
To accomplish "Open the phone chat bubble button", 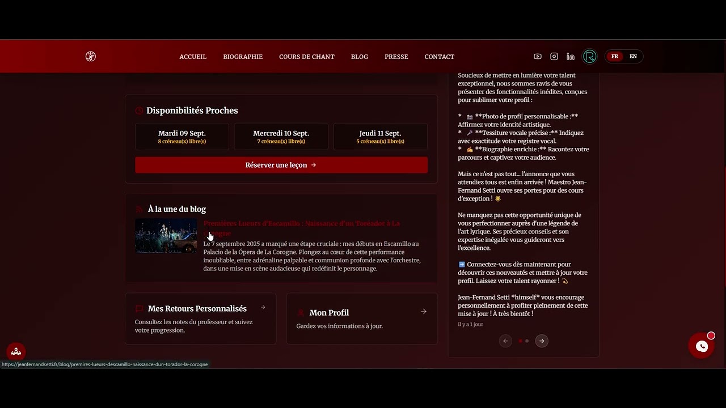I will [702, 347].
